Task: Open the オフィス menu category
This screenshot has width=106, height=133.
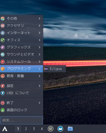Action: [21, 40]
